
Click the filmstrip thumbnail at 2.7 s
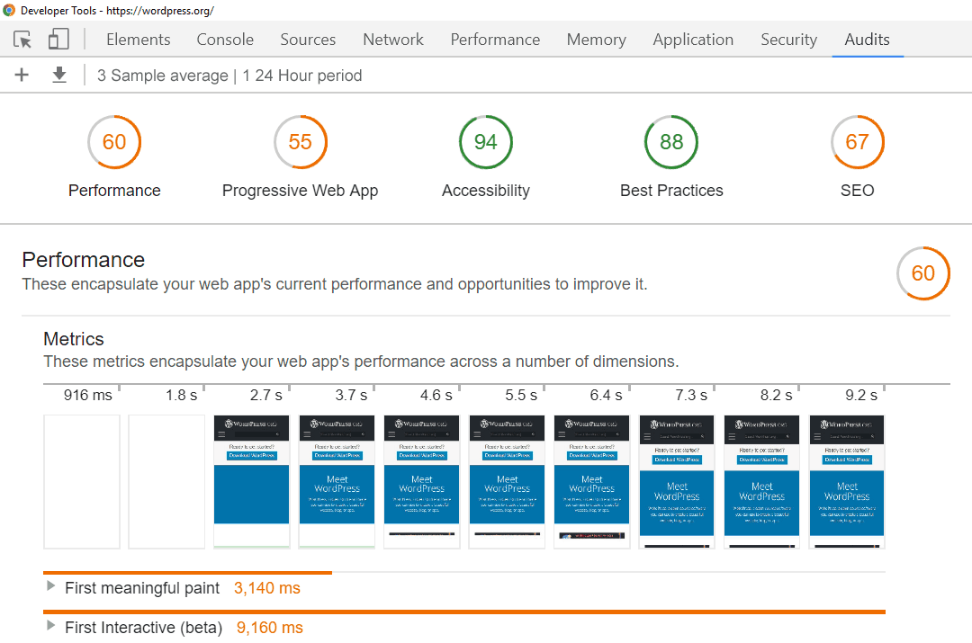tap(251, 481)
